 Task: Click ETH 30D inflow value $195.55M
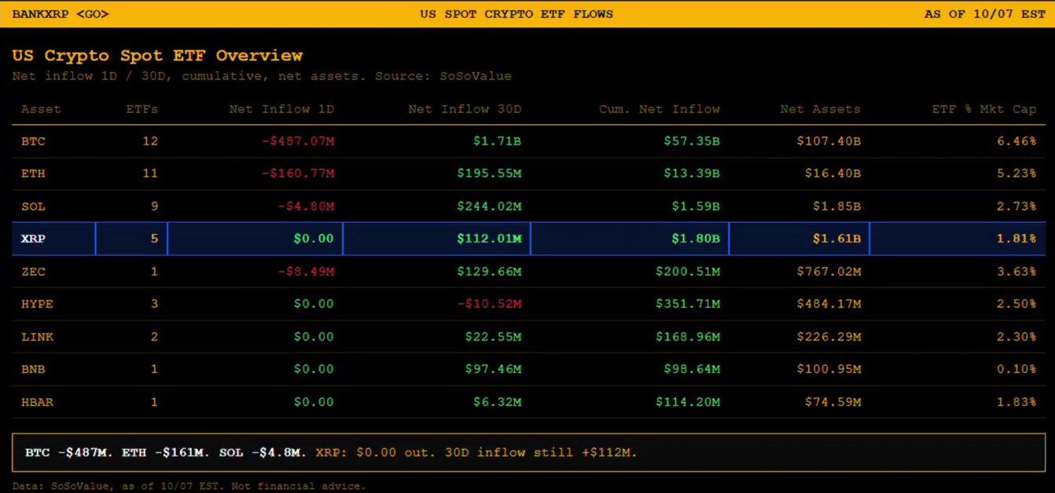click(489, 173)
